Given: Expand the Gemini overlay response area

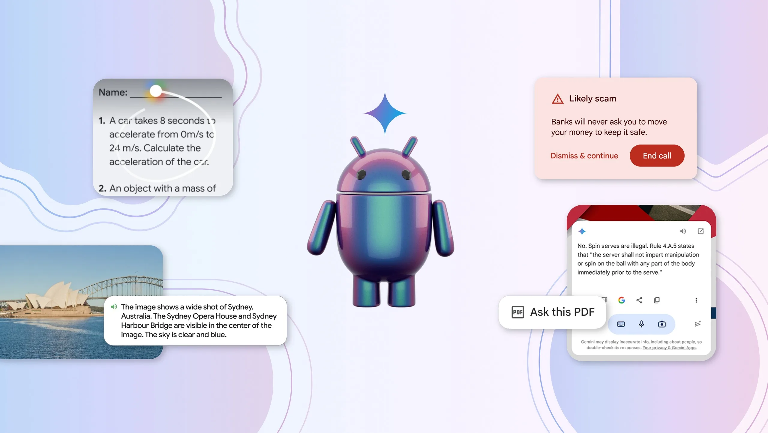Looking at the screenshot, I should click(x=700, y=231).
